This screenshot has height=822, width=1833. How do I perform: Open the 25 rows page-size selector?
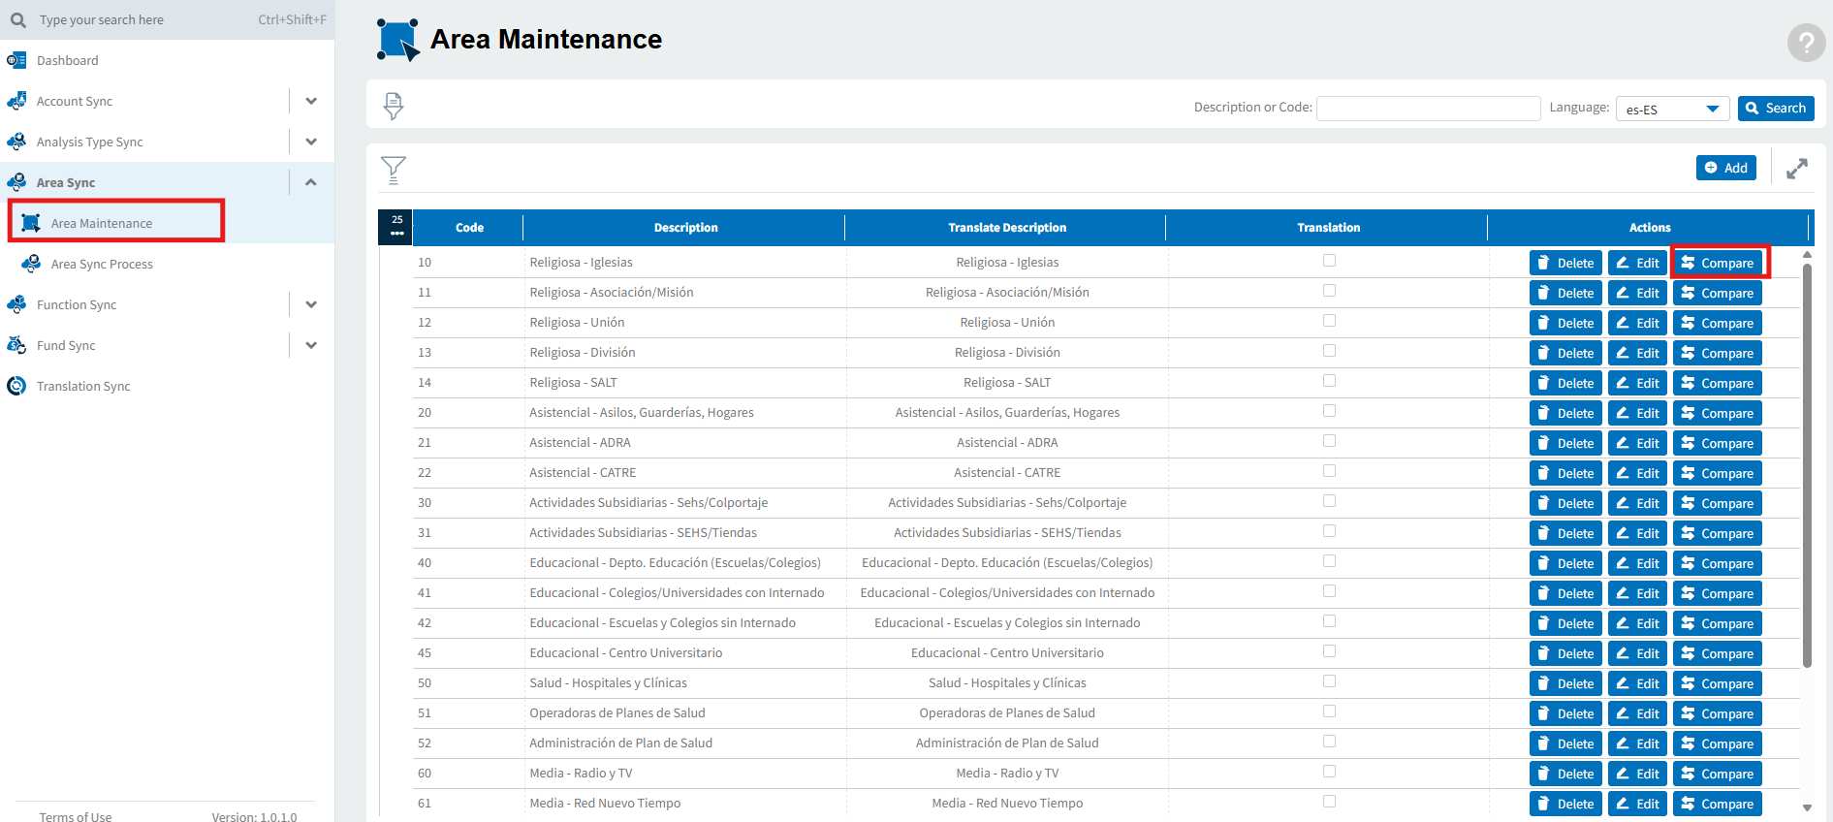tap(395, 227)
